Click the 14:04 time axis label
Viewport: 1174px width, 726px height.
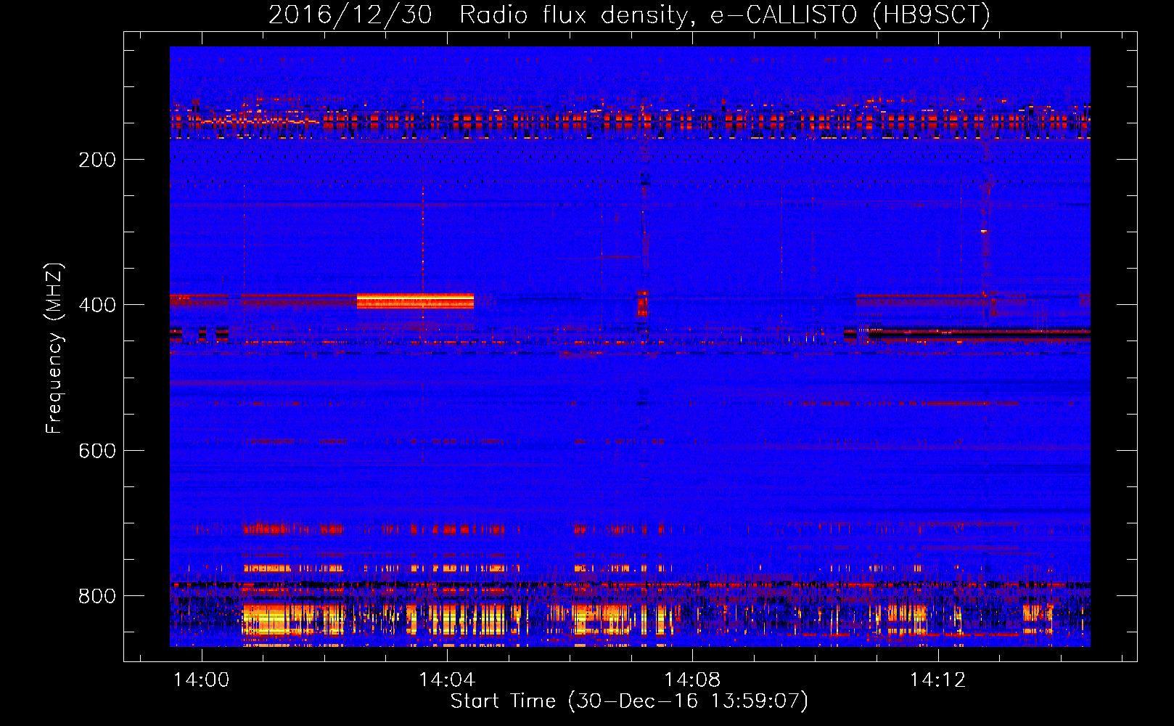[x=447, y=680]
